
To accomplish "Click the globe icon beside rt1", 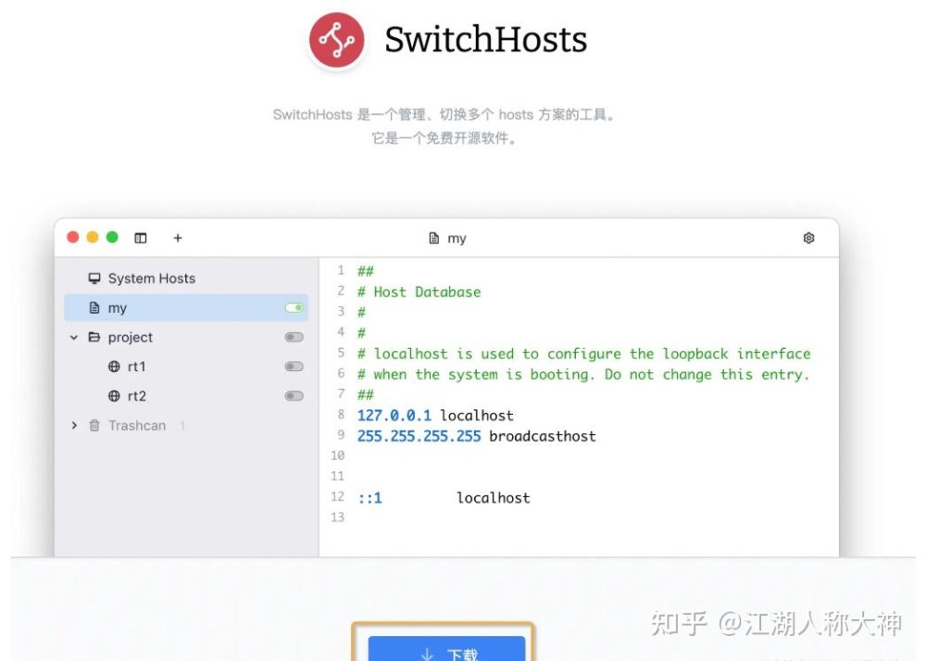I will click(114, 367).
